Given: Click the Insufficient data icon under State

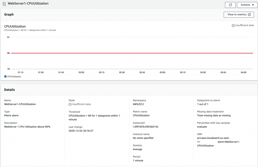Looking at the screenshot, I should [x=70, y=104].
